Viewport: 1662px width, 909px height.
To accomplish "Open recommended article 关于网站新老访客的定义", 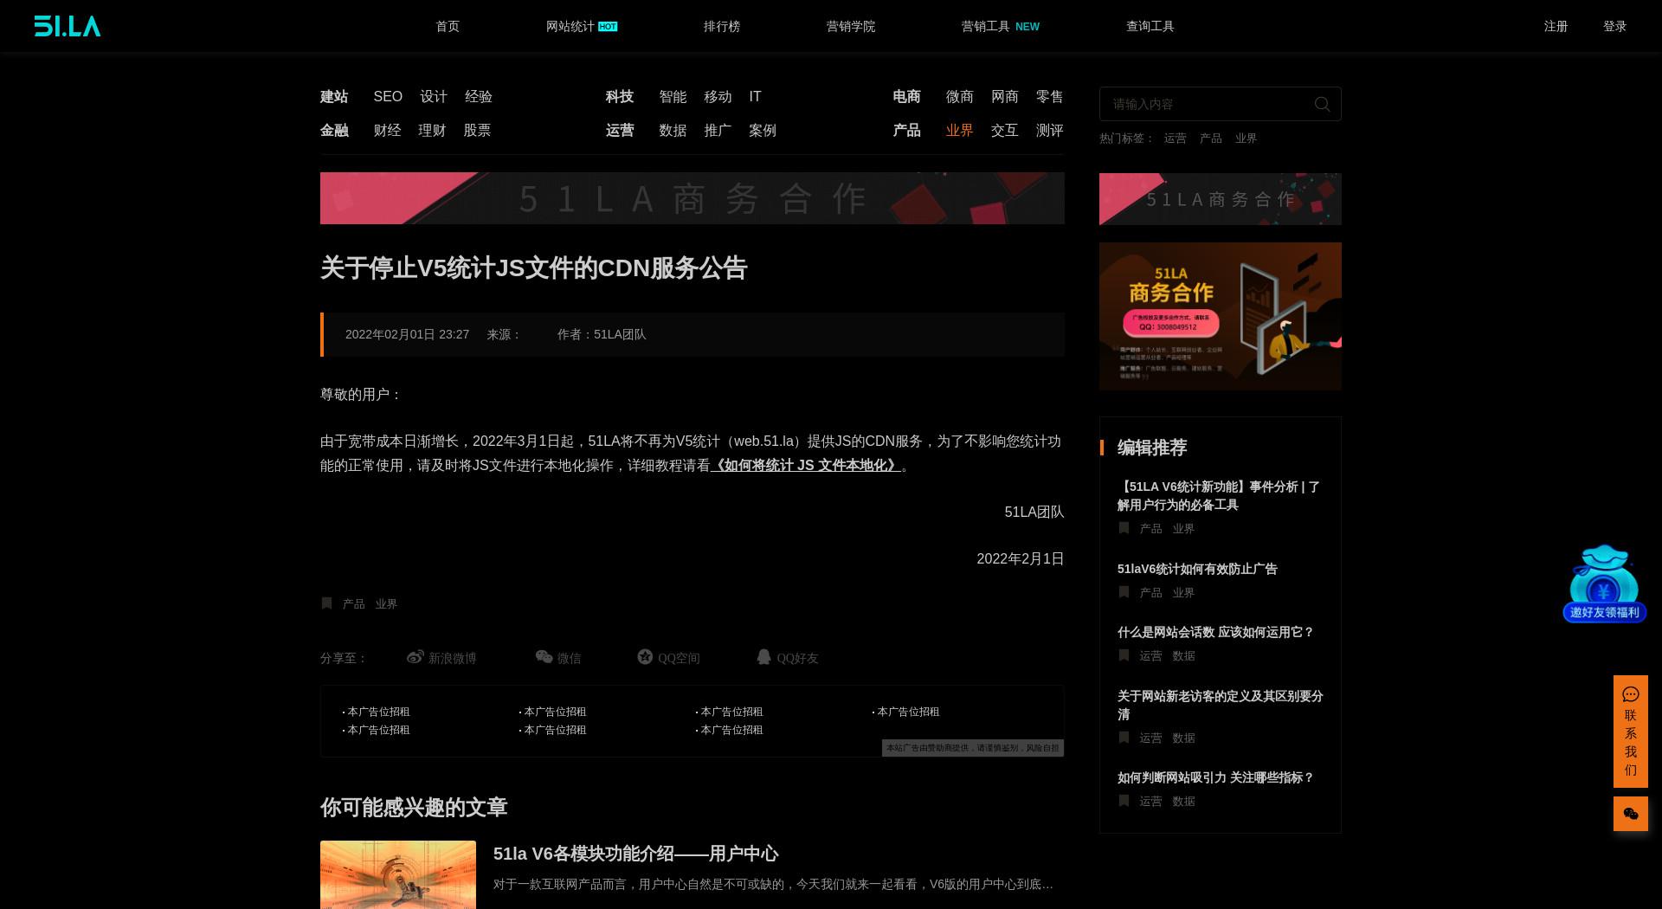I will click(x=1221, y=705).
